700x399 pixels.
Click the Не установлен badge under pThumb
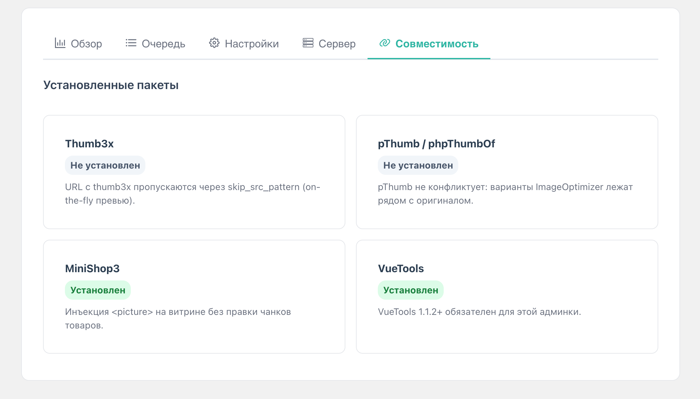click(x=418, y=165)
